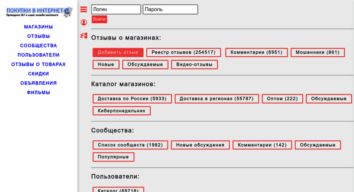Select Новые reviews button

(x=106, y=64)
